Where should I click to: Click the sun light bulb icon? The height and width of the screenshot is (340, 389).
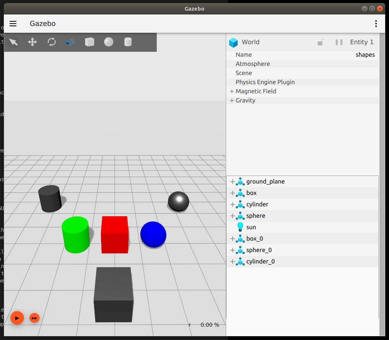[x=240, y=227]
